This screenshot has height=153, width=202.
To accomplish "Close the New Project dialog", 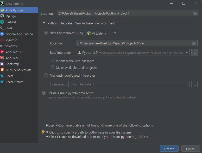I will click(196, 3).
